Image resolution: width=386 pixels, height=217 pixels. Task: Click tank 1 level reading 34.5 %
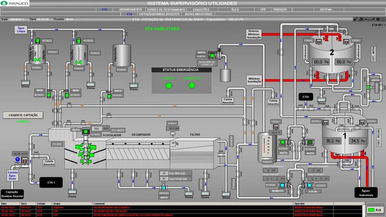coord(358,141)
